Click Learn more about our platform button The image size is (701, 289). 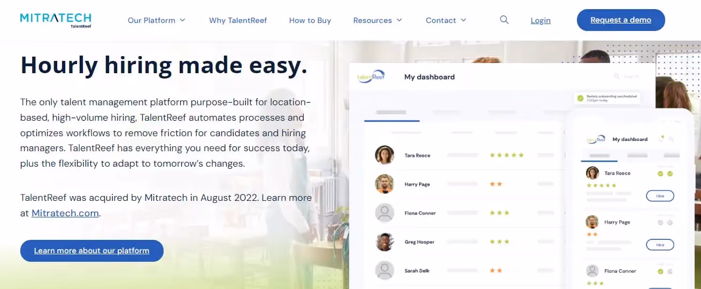91,251
